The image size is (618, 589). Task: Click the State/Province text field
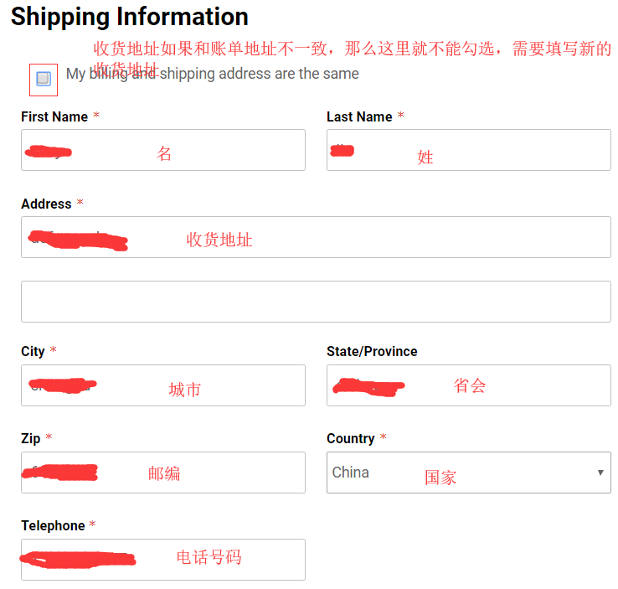click(x=468, y=385)
